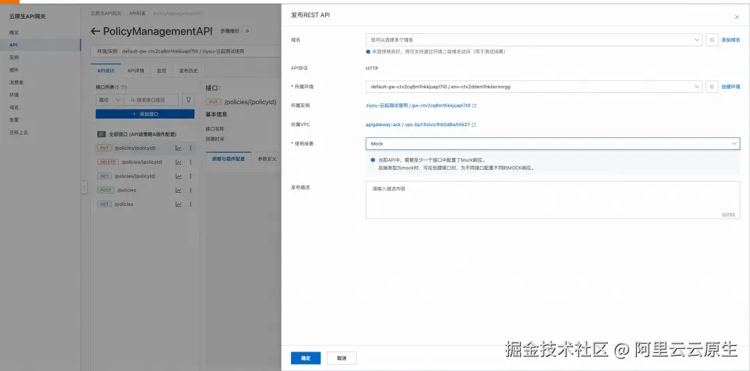
Task: Refresh the 域名 domain list
Action: (712, 40)
